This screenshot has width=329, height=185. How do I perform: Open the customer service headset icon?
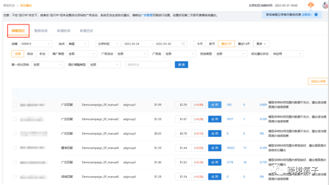pos(311,5)
